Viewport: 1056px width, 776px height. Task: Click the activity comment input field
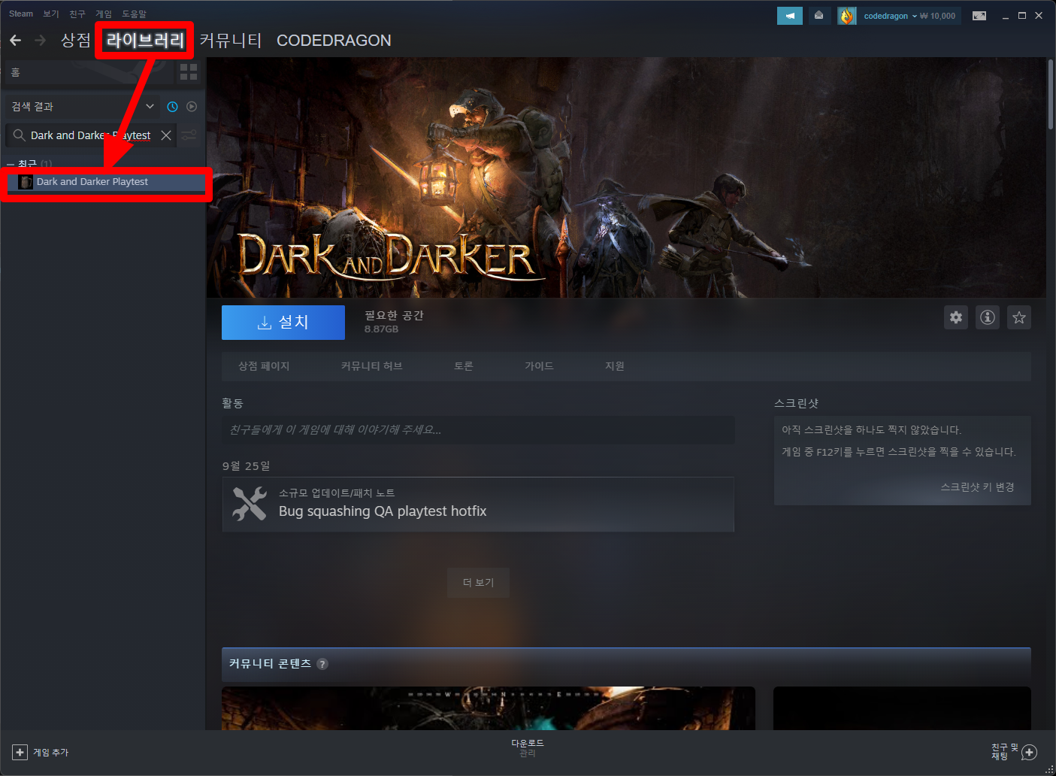tap(478, 430)
